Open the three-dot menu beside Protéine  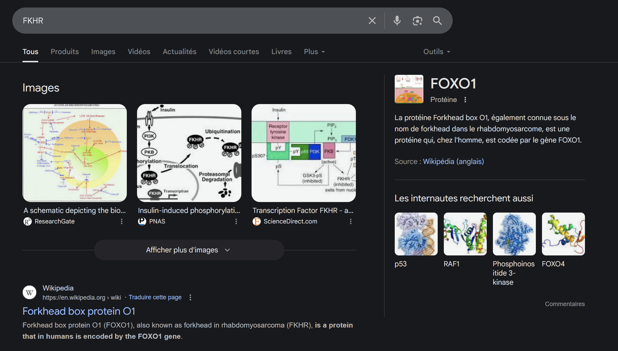465,100
